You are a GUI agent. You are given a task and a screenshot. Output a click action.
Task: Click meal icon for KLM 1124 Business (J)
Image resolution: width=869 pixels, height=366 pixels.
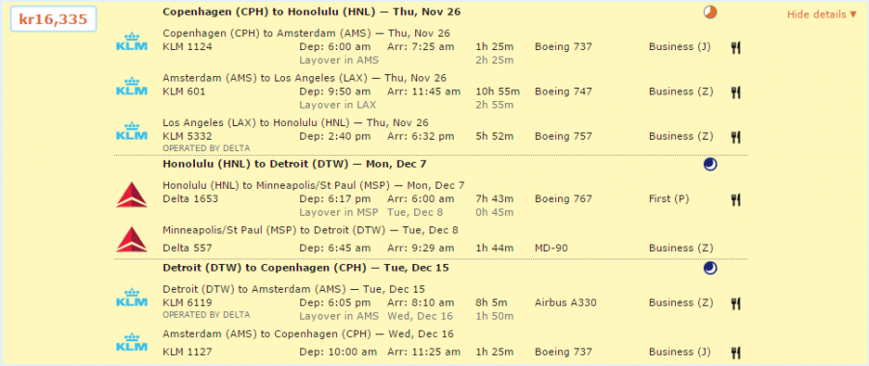(x=736, y=47)
